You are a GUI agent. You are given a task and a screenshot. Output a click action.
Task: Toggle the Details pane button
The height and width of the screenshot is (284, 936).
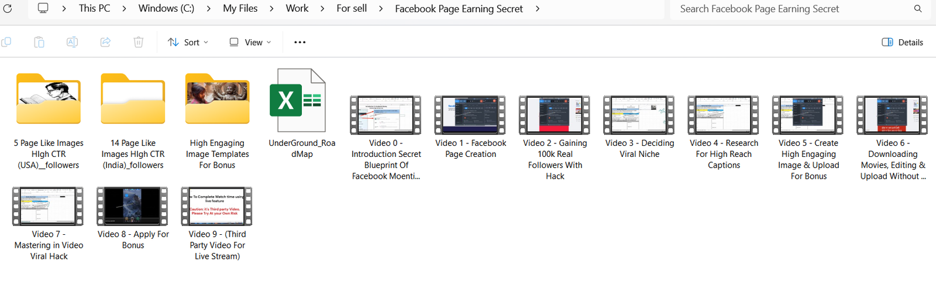pos(902,42)
